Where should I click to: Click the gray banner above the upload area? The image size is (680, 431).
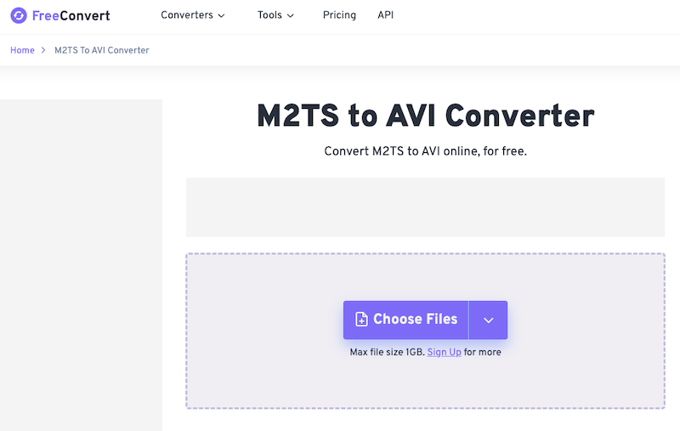(x=425, y=207)
